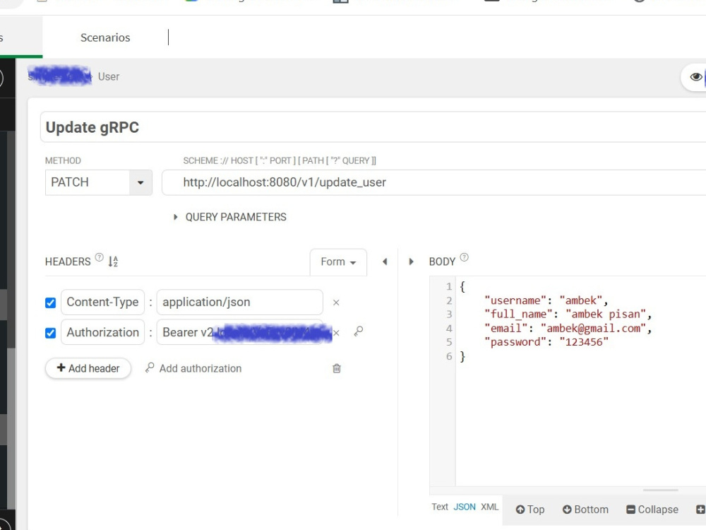Click the request URL field
This screenshot has width=706, height=530.
433,182
